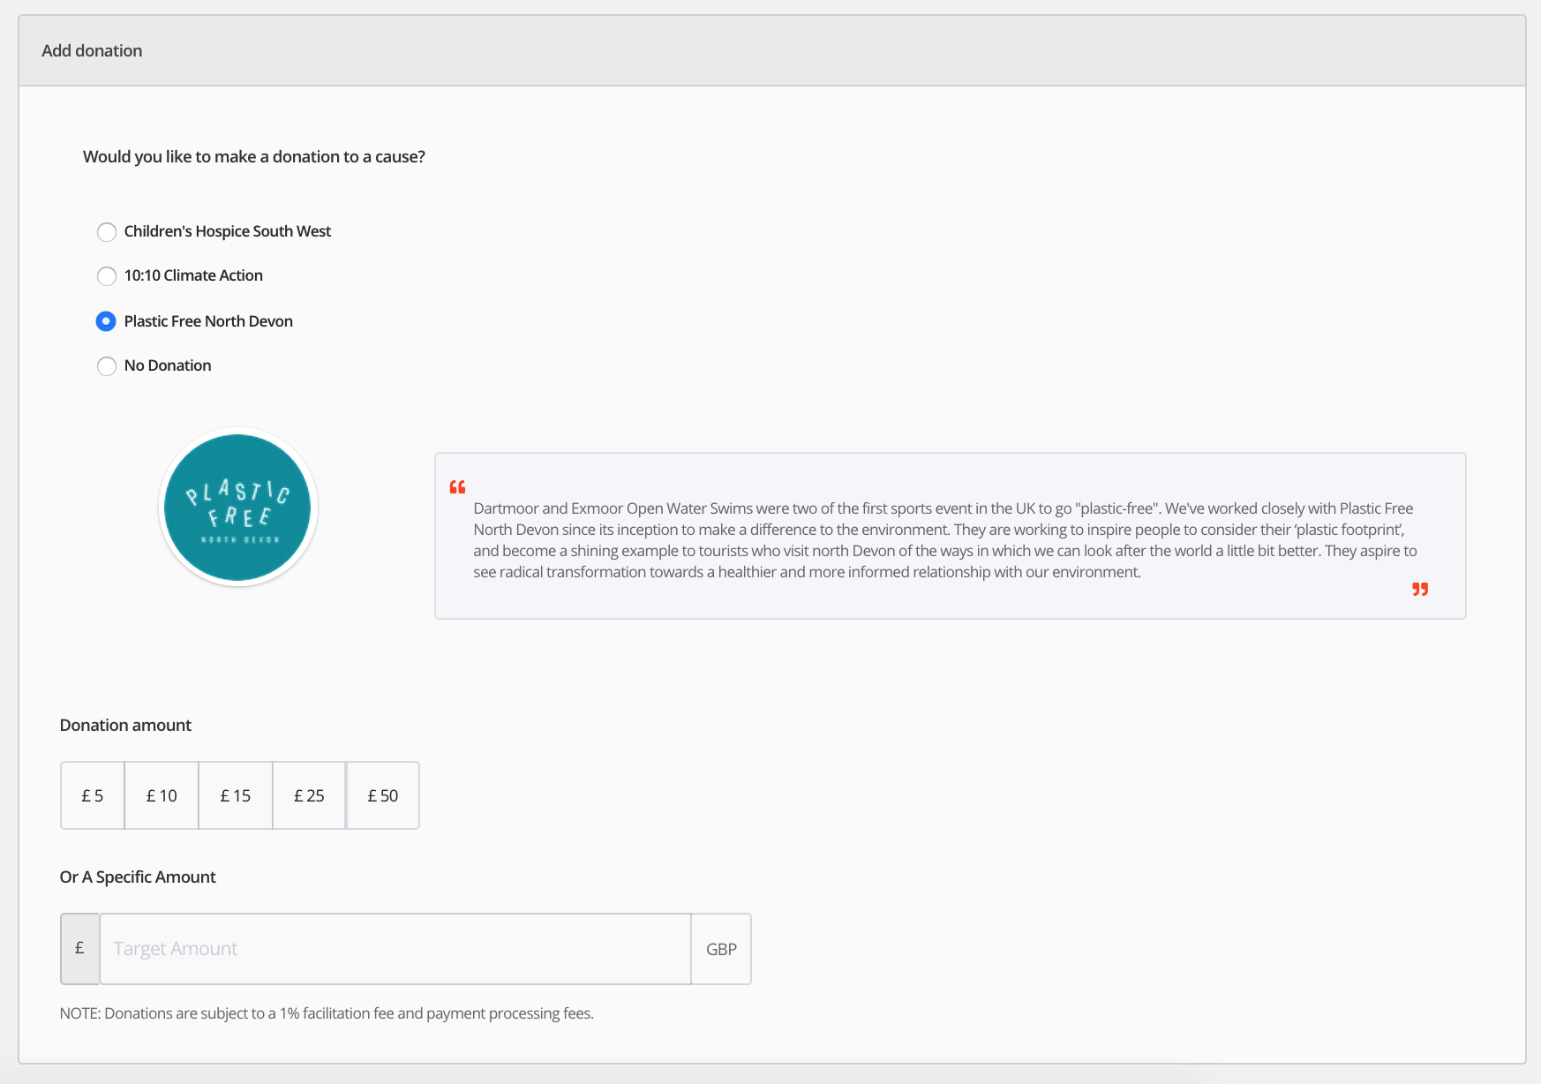Choose the £ 25 donation button
Image resolution: width=1541 pixels, height=1084 pixels.
tap(309, 795)
